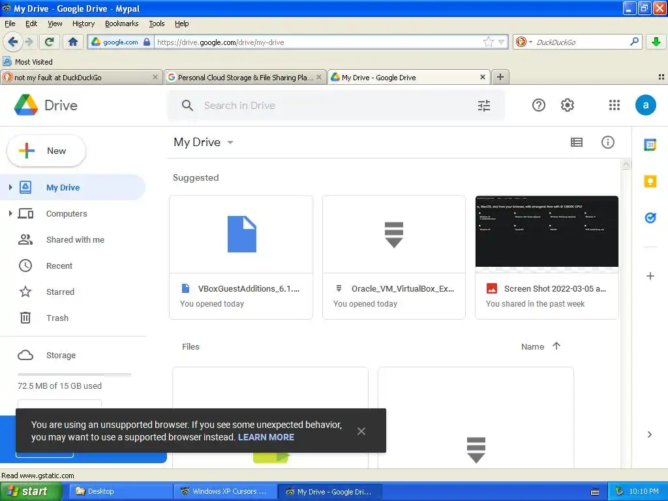Click the google.com site identity button
Viewport: 668px width, 501px height.
(x=121, y=42)
